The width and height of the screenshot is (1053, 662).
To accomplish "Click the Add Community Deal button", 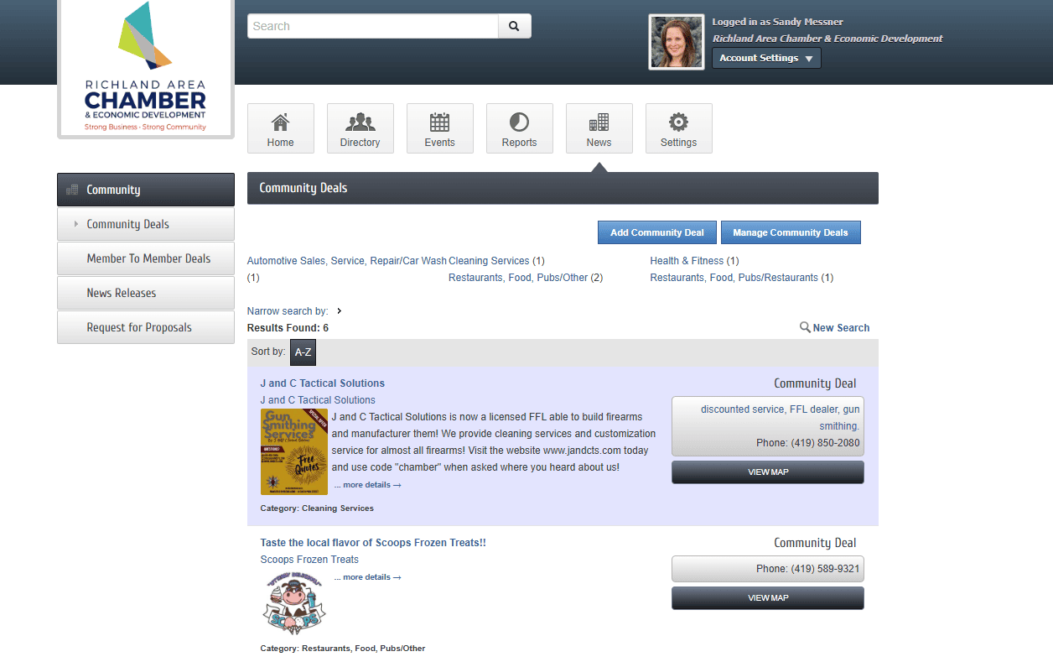I will [x=657, y=232].
